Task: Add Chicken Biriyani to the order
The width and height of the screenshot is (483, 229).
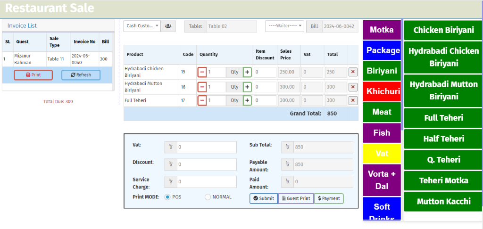Action: [x=443, y=30]
